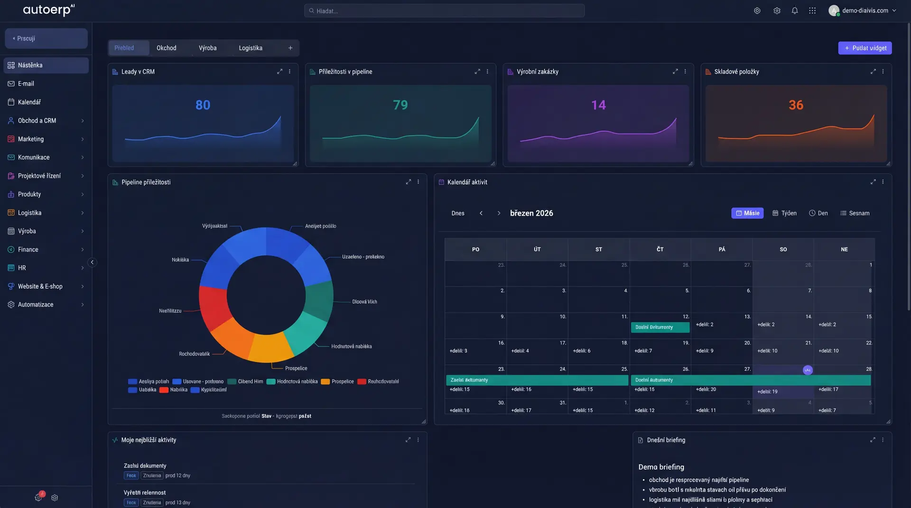Expand the Komunikace submenu chevron
The width and height of the screenshot is (911, 508).
coord(83,157)
